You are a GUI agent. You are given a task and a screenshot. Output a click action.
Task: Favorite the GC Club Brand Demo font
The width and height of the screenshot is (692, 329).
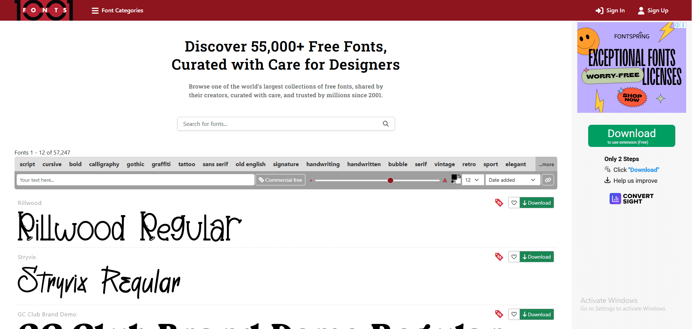[514, 314]
